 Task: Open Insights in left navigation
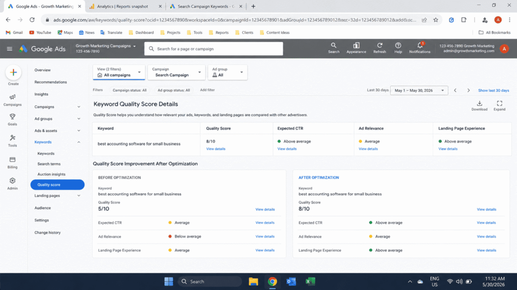41,94
